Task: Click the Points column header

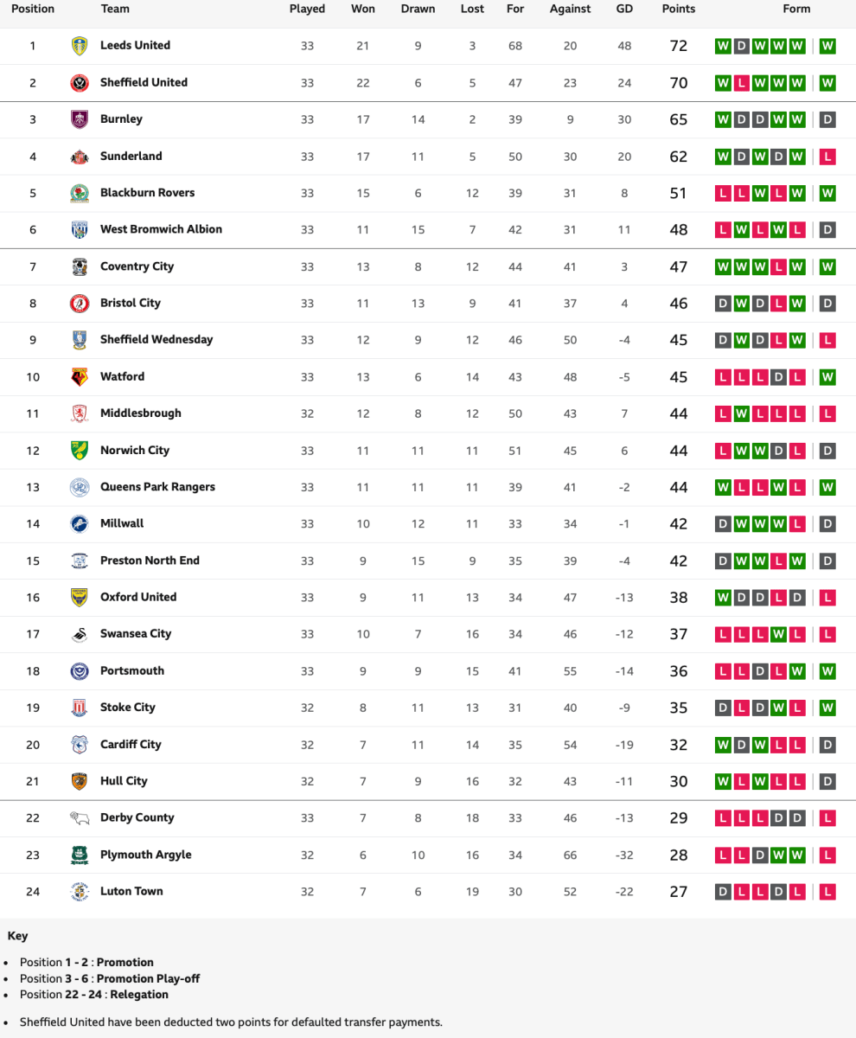Action: (679, 9)
